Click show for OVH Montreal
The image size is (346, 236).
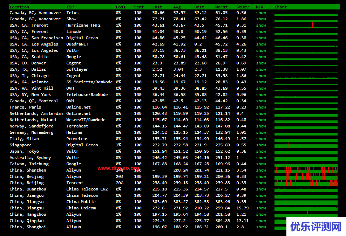[261, 101]
